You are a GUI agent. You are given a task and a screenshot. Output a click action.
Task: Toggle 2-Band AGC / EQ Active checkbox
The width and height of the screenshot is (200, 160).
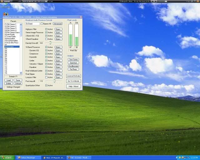[x=47, y=36]
